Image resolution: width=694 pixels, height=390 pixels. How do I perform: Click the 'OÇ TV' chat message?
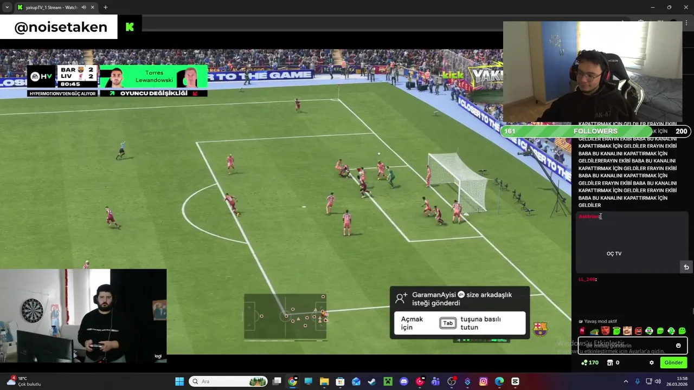pos(614,253)
